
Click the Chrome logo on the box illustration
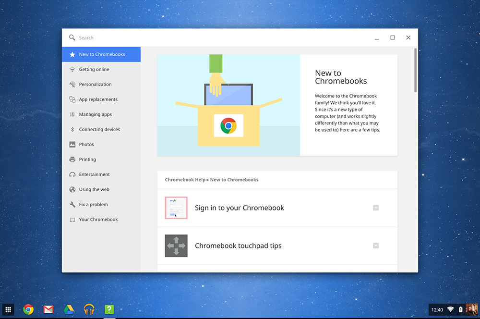228,126
